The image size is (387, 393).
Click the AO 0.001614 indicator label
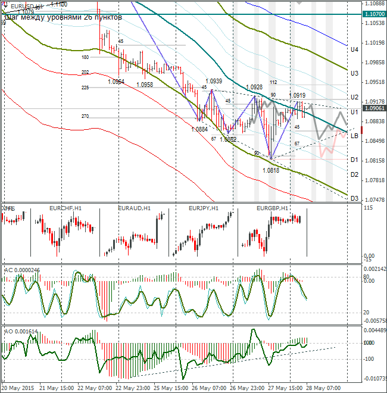click(21, 331)
